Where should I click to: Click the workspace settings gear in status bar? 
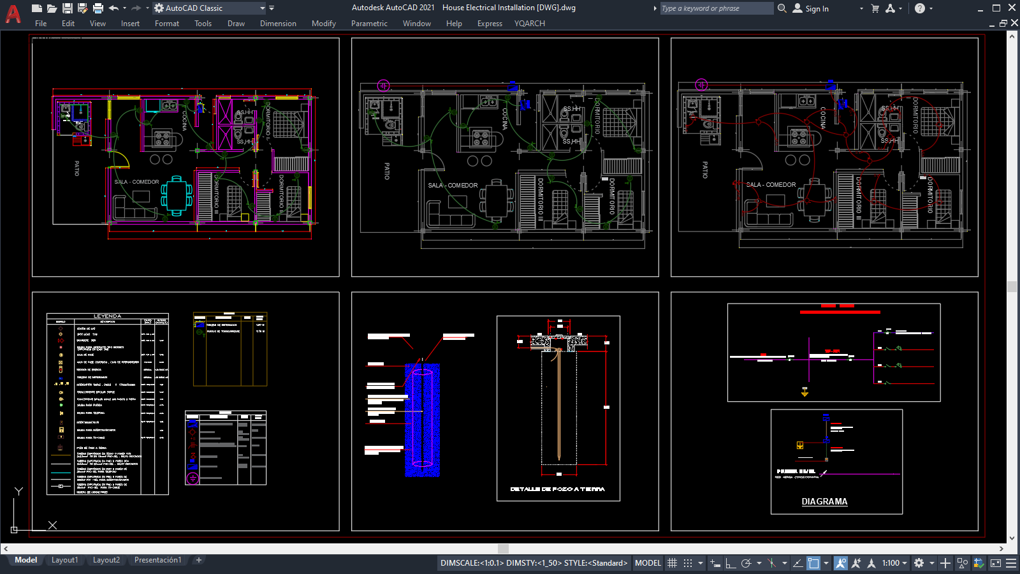[918, 563]
